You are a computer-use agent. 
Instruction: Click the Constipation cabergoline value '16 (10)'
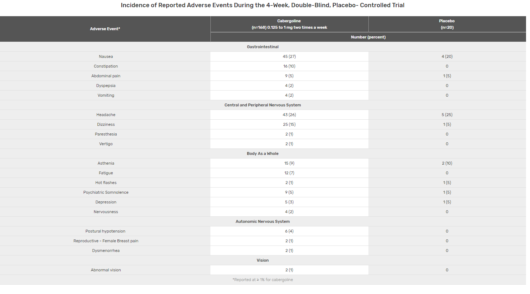tap(289, 66)
